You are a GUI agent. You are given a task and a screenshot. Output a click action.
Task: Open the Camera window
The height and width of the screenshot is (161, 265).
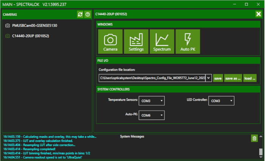[x=111, y=41]
